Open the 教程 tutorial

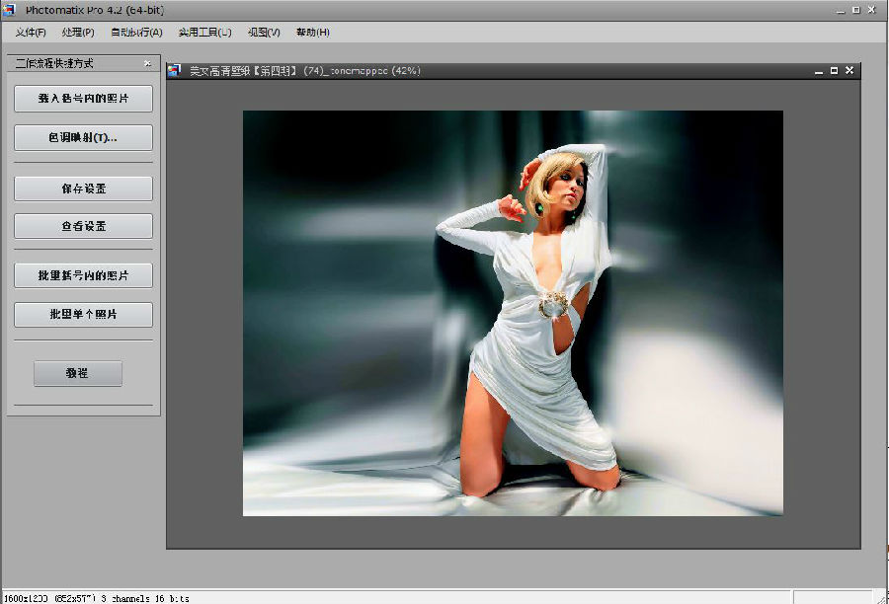pyautogui.click(x=77, y=373)
